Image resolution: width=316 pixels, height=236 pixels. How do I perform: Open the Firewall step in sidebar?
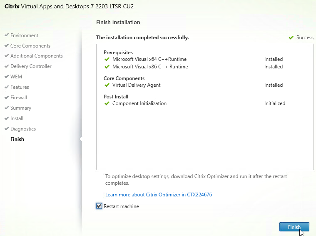19,98
